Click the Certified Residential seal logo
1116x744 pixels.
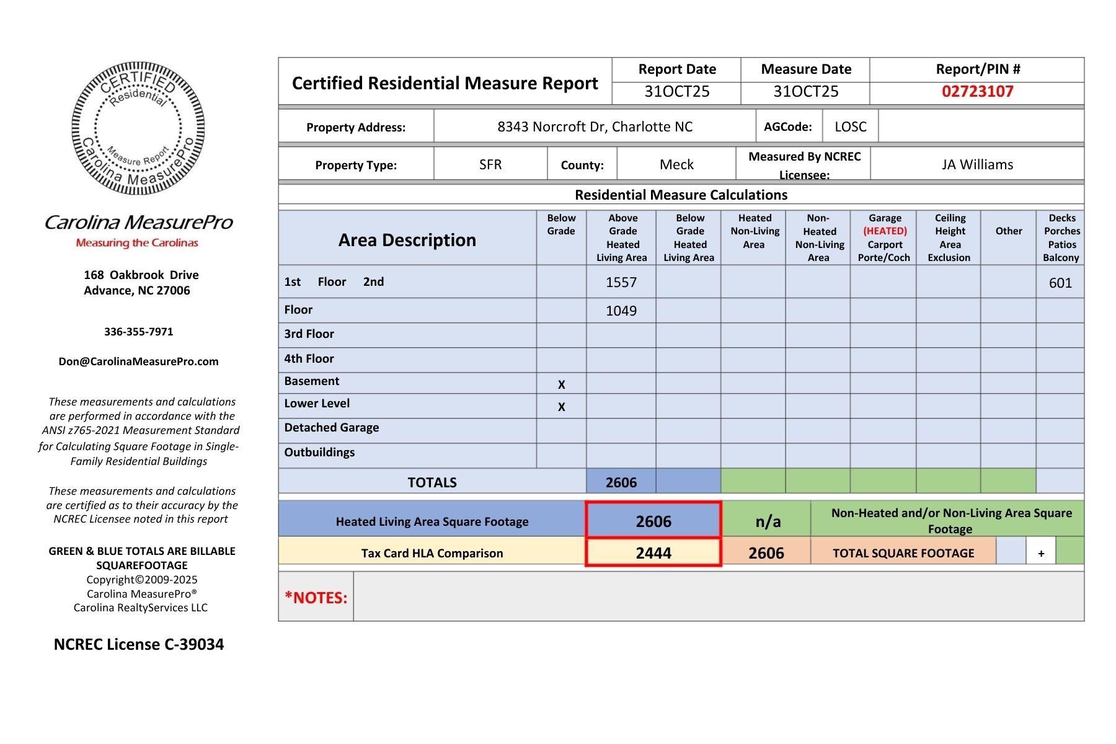pos(138,128)
